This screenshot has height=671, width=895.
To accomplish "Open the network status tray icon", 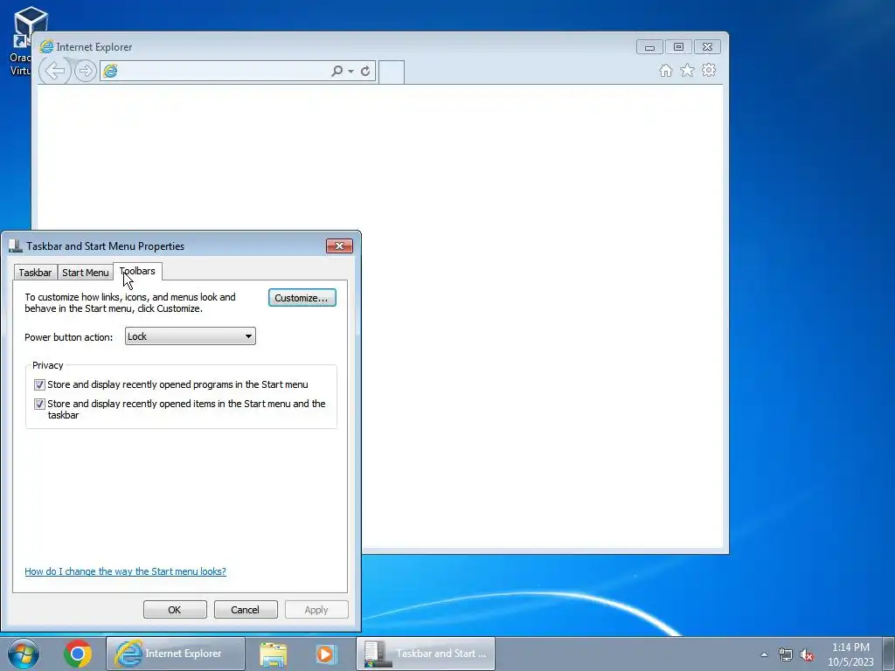I will (x=786, y=654).
